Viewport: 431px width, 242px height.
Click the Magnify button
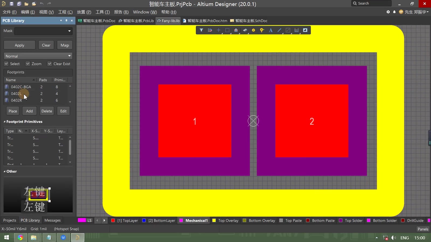coord(65,45)
